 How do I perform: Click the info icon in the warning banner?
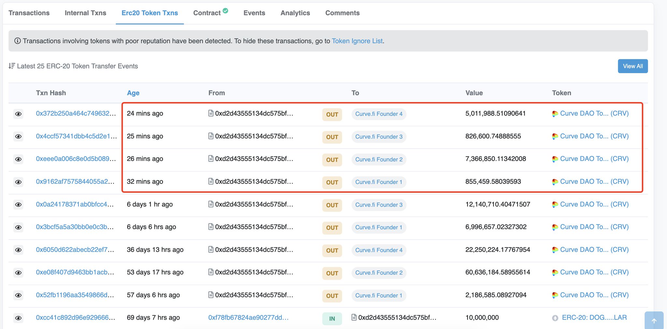(x=18, y=41)
